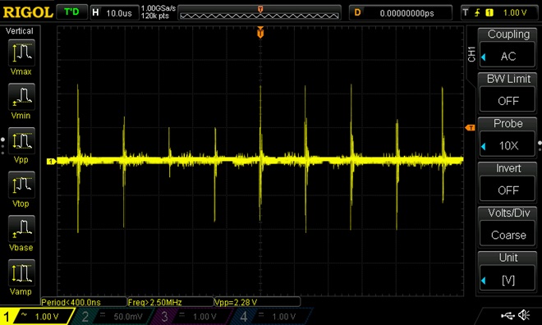Click the T'D trigger status indicator
This screenshot has width=542, height=325.
[x=71, y=12]
